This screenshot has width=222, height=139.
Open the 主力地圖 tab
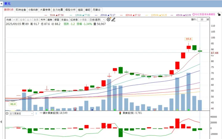(x=58, y=10)
